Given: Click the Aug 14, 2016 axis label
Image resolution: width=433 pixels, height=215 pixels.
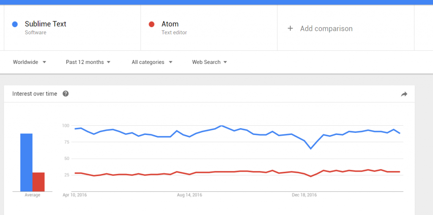Looking at the screenshot, I should pyautogui.click(x=189, y=195).
